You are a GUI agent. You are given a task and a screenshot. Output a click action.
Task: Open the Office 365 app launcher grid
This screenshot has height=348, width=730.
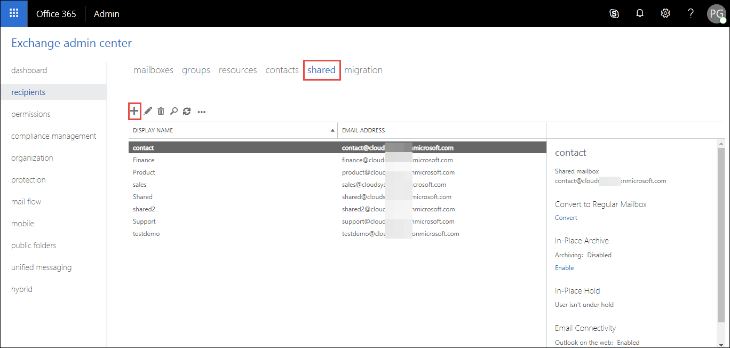(x=14, y=14)
